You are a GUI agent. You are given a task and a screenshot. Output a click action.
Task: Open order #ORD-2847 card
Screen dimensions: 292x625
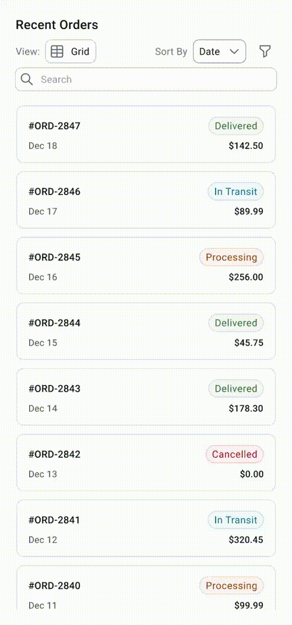point(146,135)
